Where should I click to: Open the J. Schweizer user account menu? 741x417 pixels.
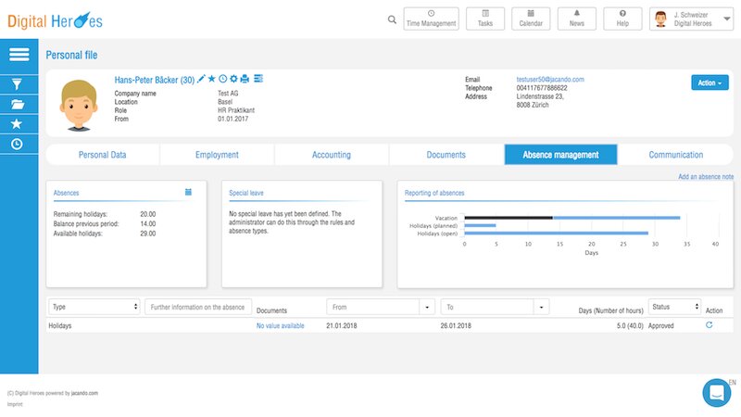(x=693, y=19)
